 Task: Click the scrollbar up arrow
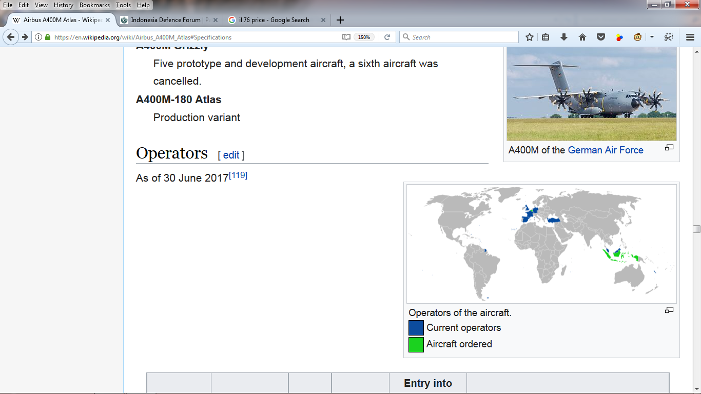(x=696, y=52)
